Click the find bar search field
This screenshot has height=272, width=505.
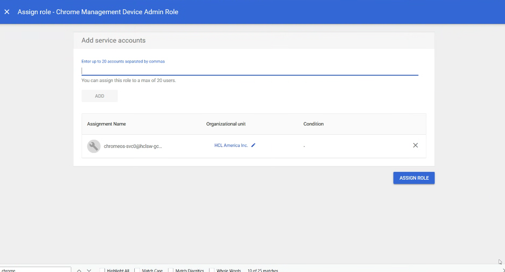(35, 270)
